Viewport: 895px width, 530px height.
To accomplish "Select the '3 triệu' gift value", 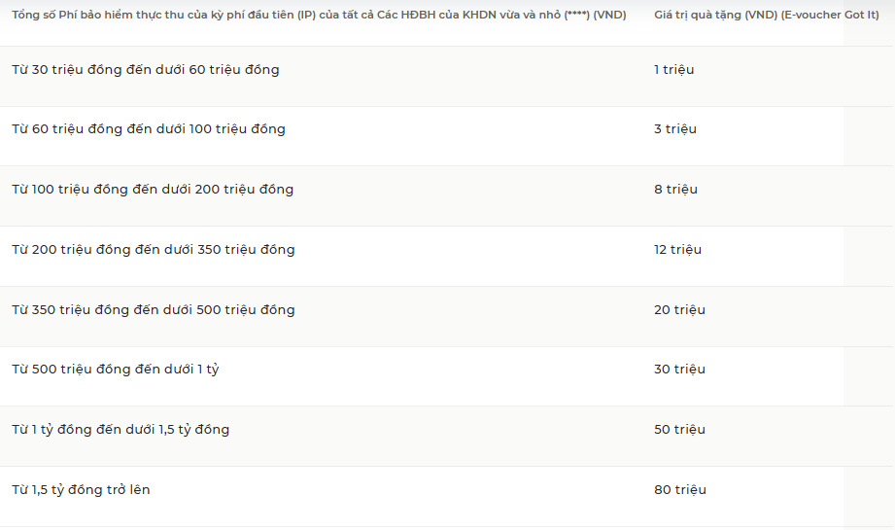I will [x=675, y=129].
